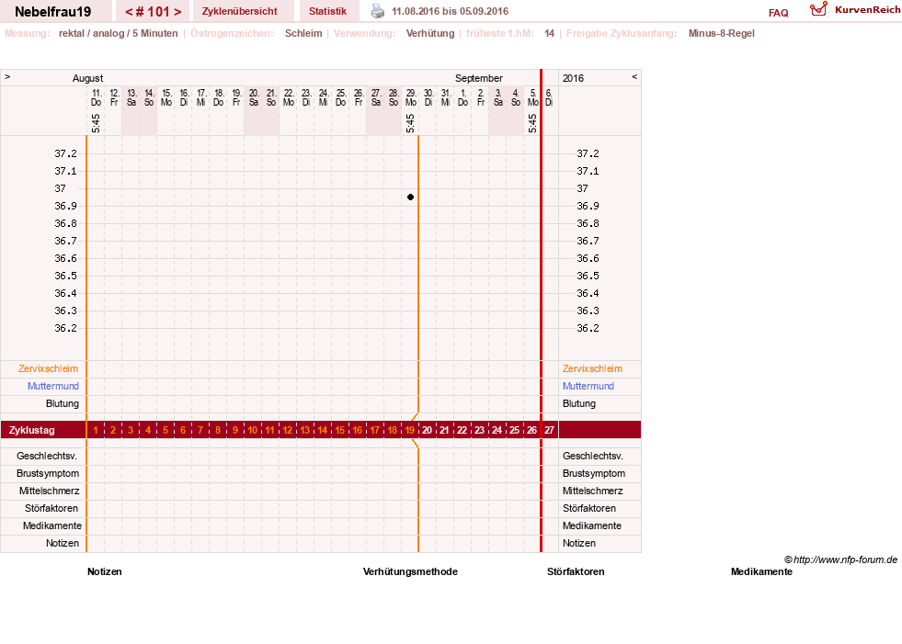Viewport: 902px width, 644px height.
Task: Click the bottom Notizen heading
Action: click(104, 571)
